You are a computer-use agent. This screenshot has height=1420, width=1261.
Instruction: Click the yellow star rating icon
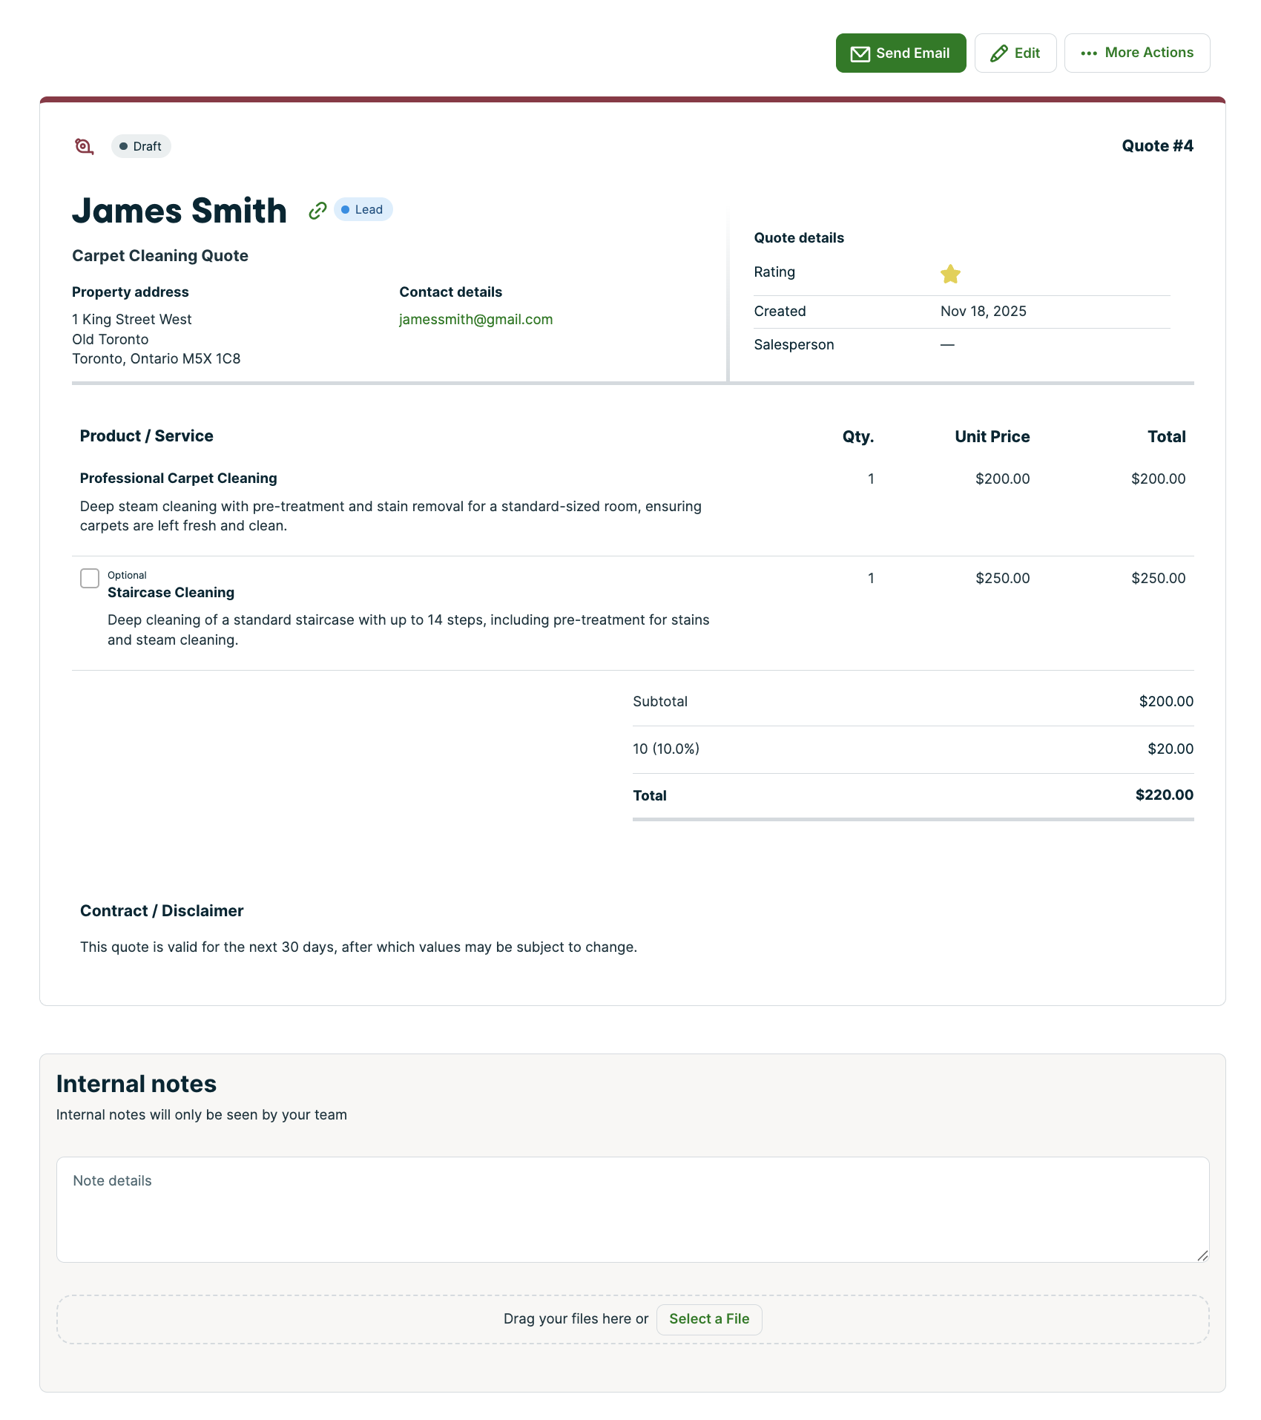click(x=950, y=274)
